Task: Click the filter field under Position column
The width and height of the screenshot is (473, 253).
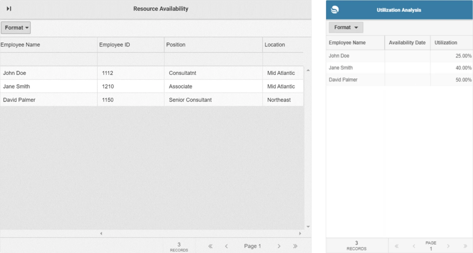Action: (x=213, y=59)
